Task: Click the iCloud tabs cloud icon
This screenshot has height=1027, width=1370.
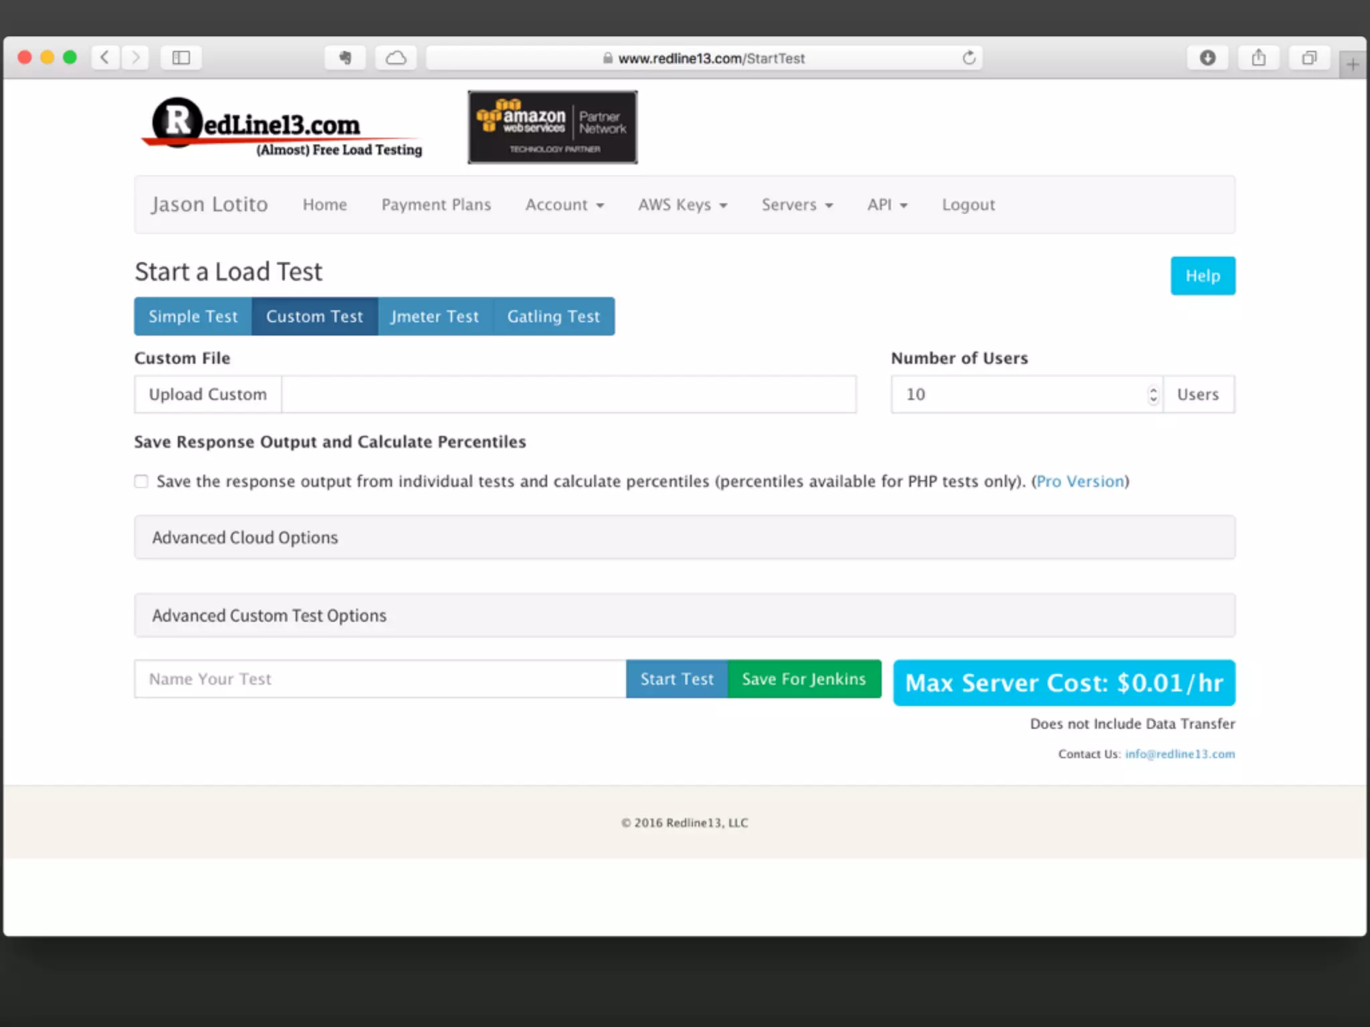Action: click(396, 58)
